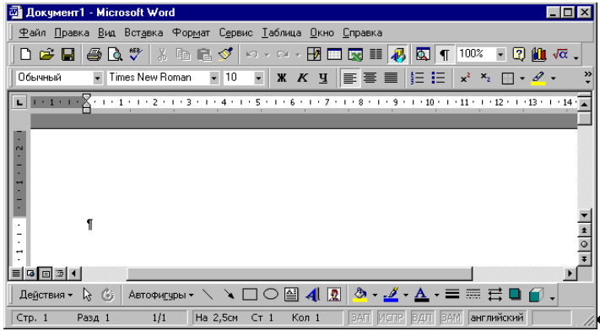Screen dimensions: 600x331
Task: Open the Таблица menu
Action: click(282, 33)
